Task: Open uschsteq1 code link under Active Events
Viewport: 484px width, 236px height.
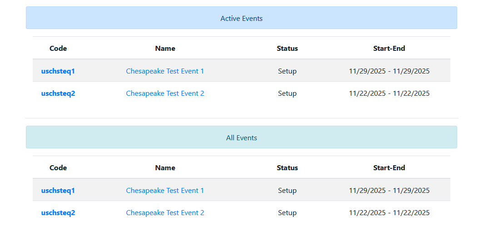Action: coord(58,71)
